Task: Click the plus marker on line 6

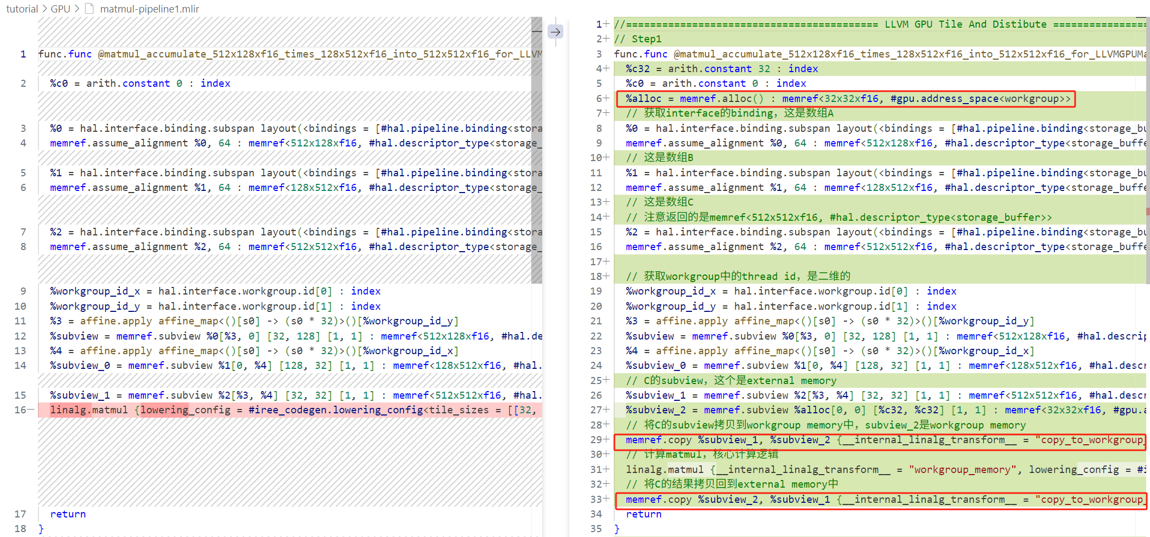Action: [606, 98]
